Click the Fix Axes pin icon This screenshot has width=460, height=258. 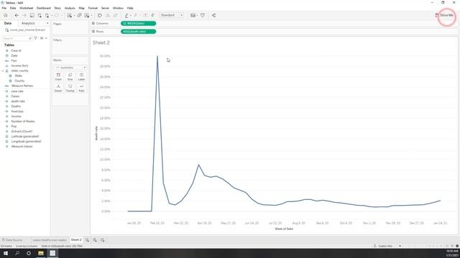coord(152,15)
